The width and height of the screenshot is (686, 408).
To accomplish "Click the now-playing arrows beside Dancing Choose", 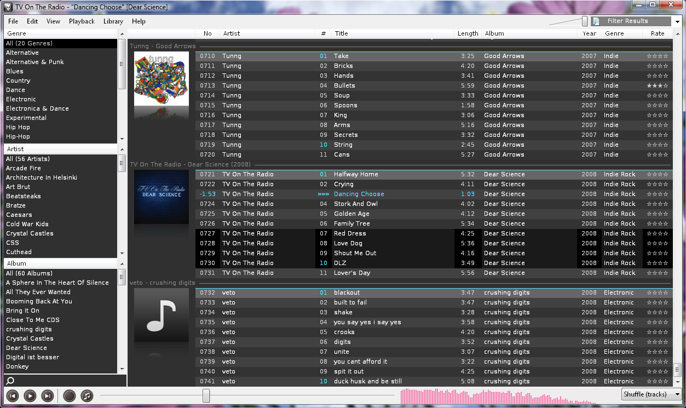I will point(322,194).
